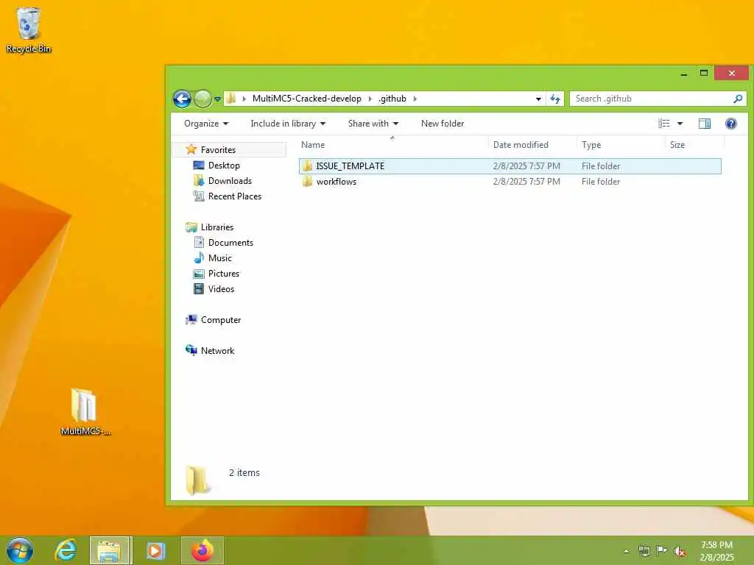The height and width of the screenshot is (565, 754).
Task: Select the MultiMC5 zip folder on desktop
Action: [85, 412]
